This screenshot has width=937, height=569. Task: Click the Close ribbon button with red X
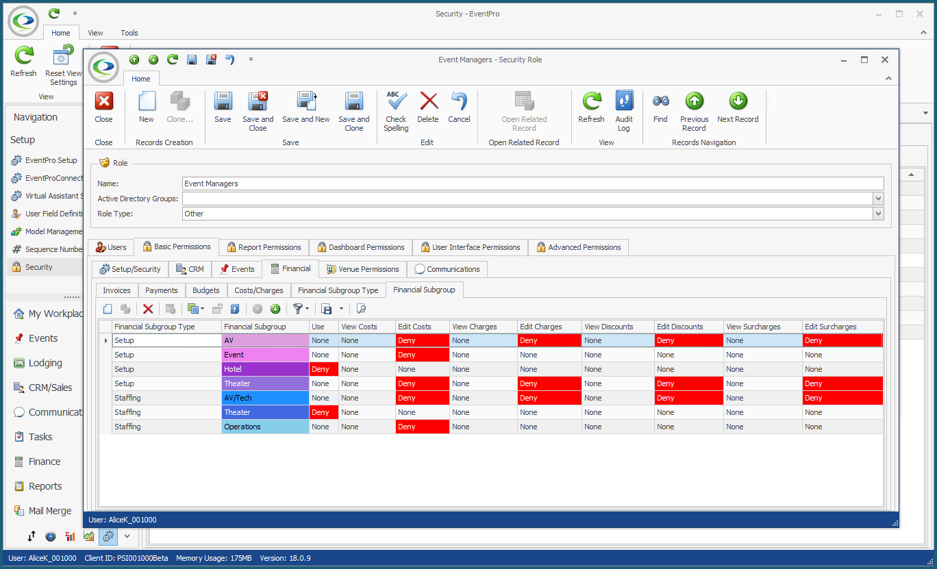[103, 108]
